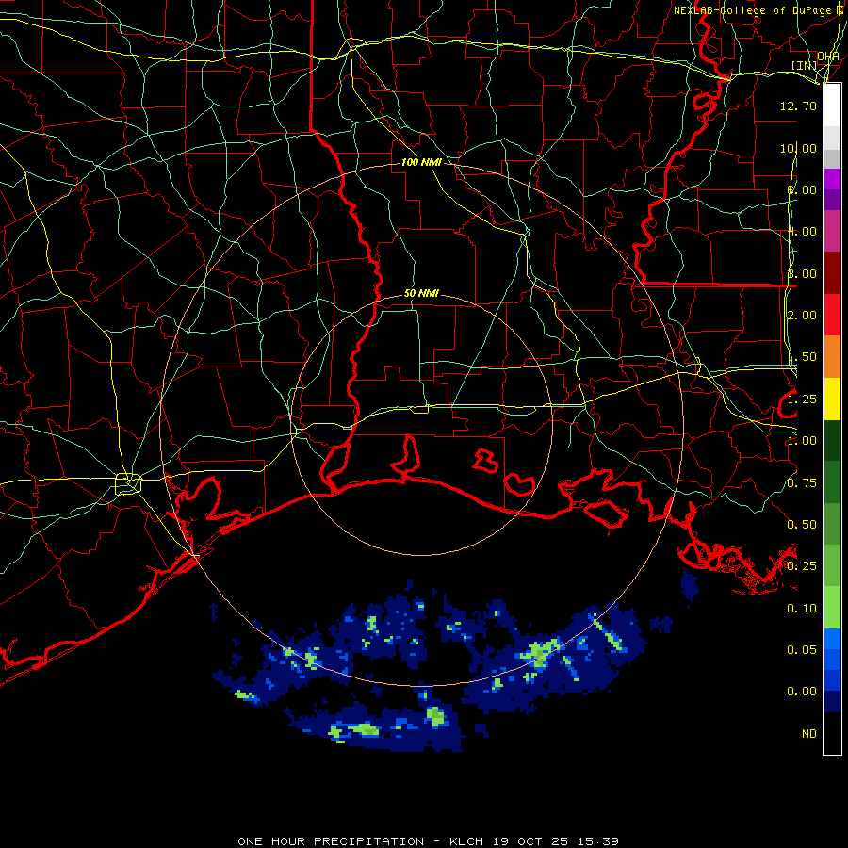The width and height of the screenshot is (848, 848).
Task: Click the 3.00 scale label
Action: [x=802, y=273]
